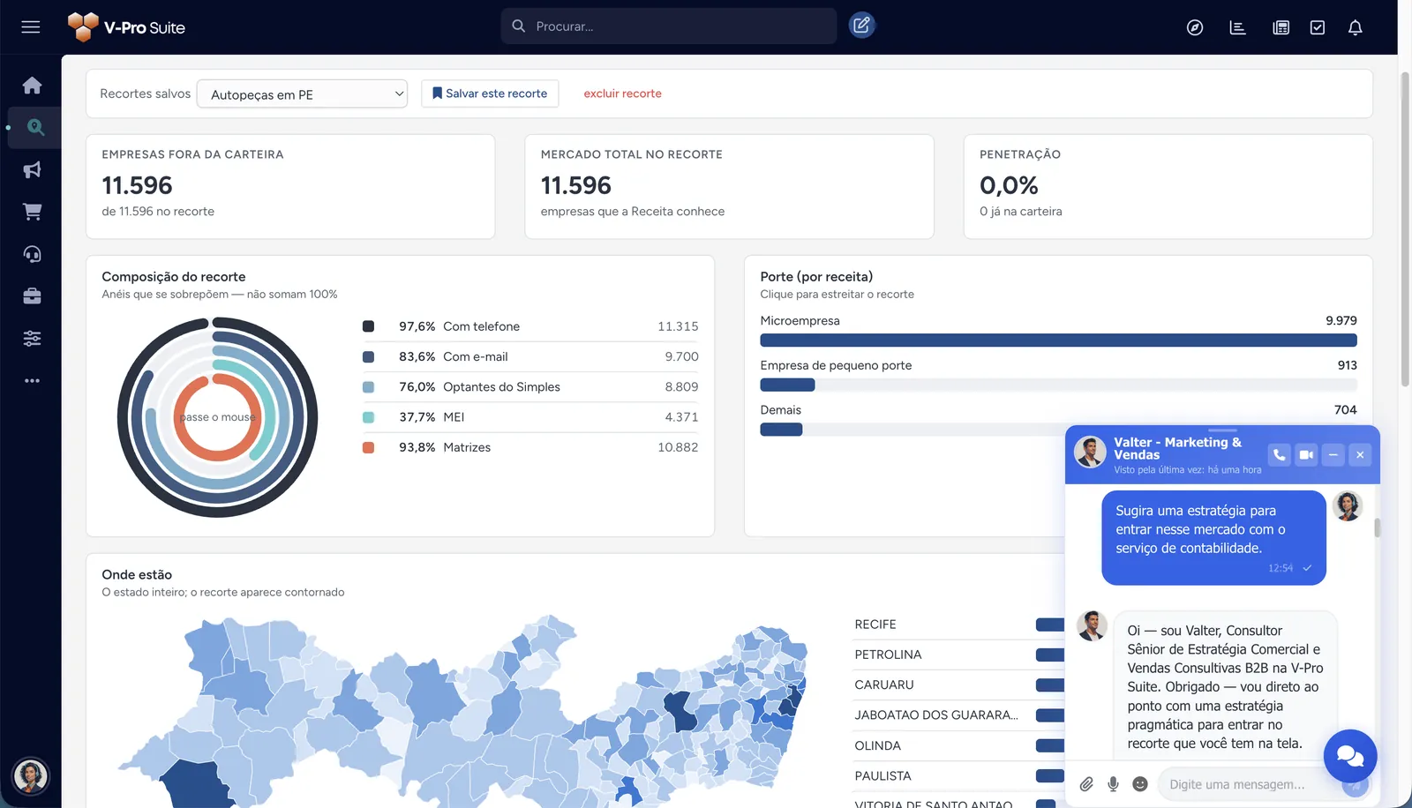Image resolution: width=1412 pixels, height=808 pixels.
Task: Open the hamburger menu
Action: [x=31, y=27]
